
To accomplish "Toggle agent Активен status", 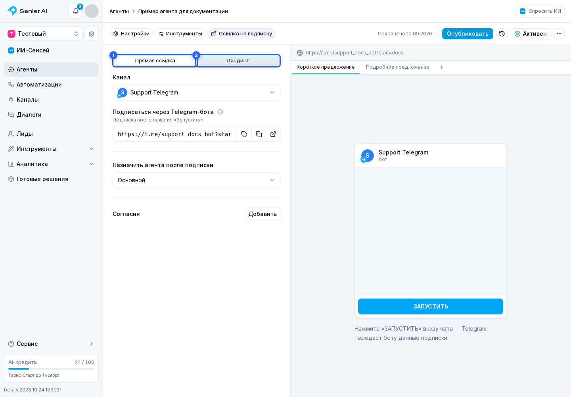I will click(x=531, y=34).
